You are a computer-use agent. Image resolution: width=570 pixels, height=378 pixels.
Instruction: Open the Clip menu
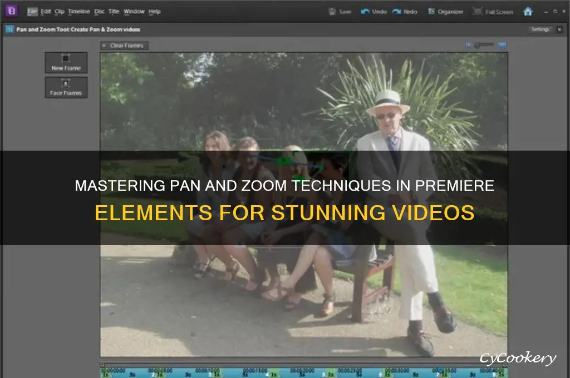pyautogui.click(x=59, y=12)
